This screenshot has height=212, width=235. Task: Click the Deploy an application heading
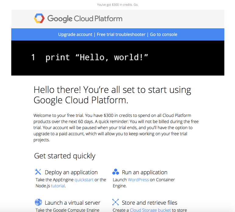[x=71, y=172]
